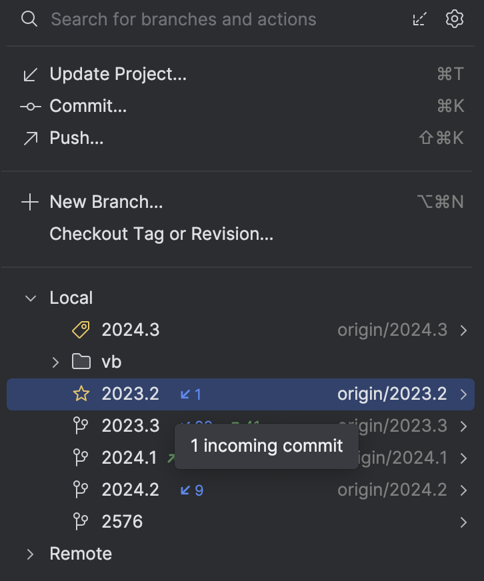Click the magnifying glass search icon
The image size is (484, 581).
[27, 19]
